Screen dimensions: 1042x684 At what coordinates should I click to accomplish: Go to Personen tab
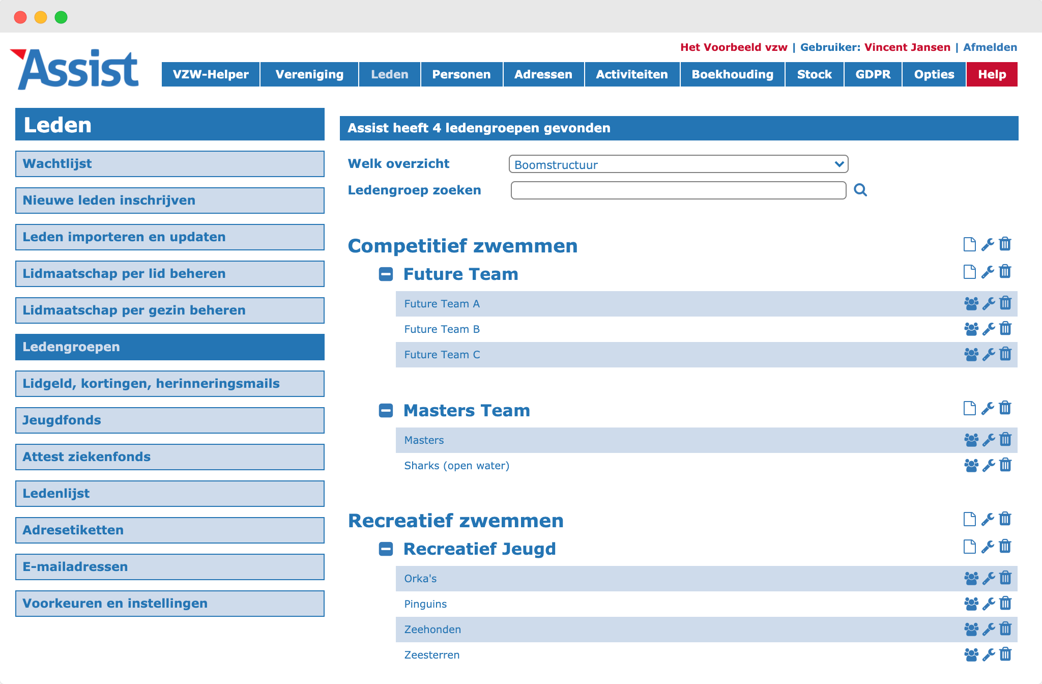[461, 74]
